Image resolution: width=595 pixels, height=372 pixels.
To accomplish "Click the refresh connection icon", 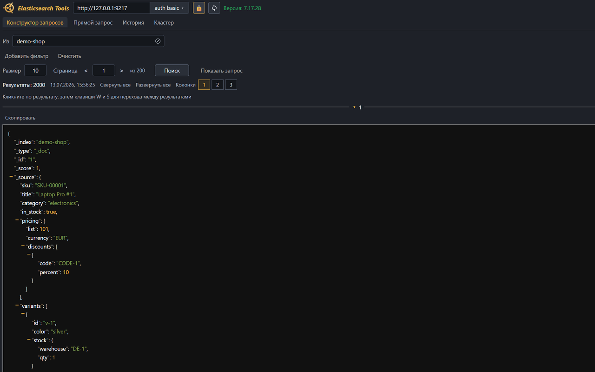I will [x=214, y=8].
